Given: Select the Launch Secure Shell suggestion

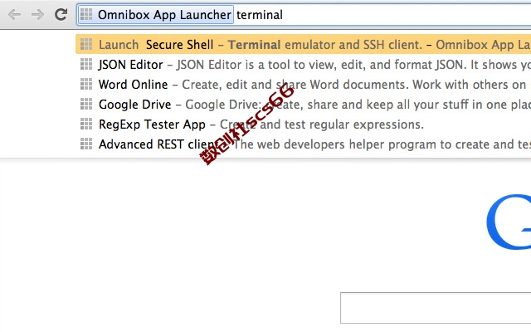Looking at the screenshot, I should tap(303, 44).
